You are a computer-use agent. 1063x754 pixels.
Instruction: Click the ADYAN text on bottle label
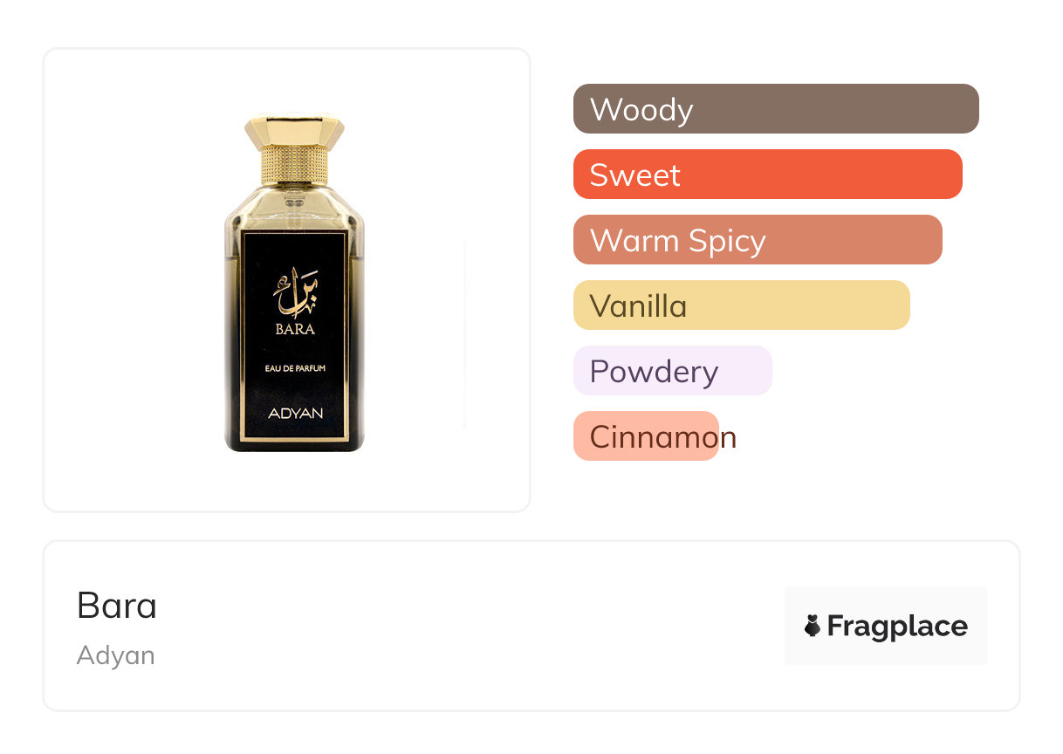[x=295, y=413]
